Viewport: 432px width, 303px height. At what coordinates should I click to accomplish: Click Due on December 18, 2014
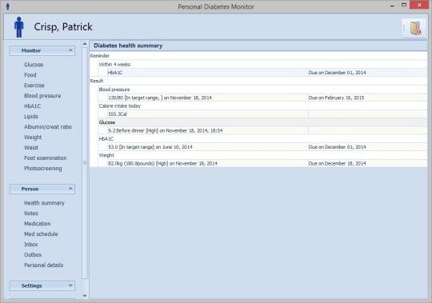(338, 163)
